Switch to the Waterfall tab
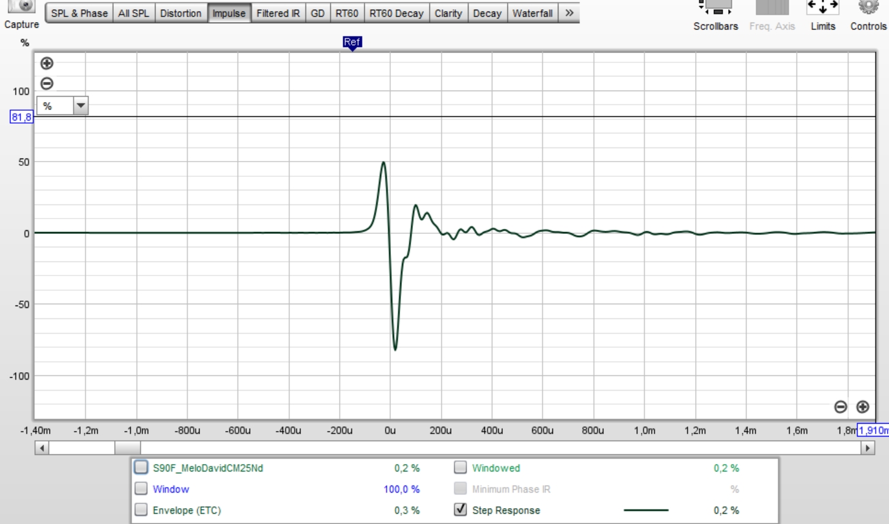The image size is (889, 524). pos(532,13)
